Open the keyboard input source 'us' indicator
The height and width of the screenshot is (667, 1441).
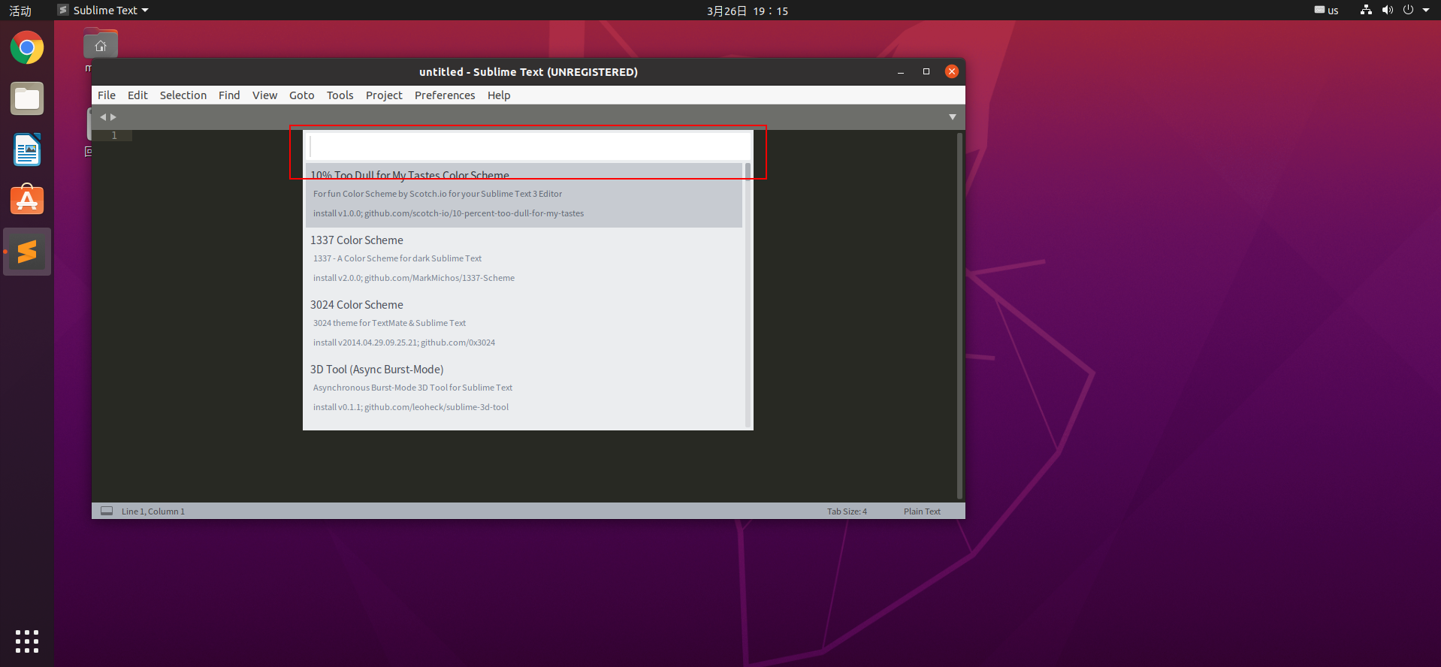pos(1326,11)
